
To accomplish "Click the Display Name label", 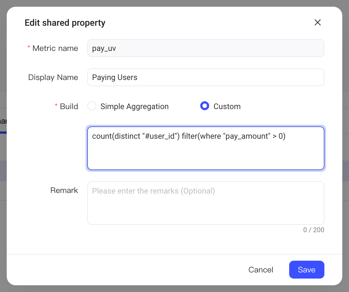I will [x=53, y=77].
